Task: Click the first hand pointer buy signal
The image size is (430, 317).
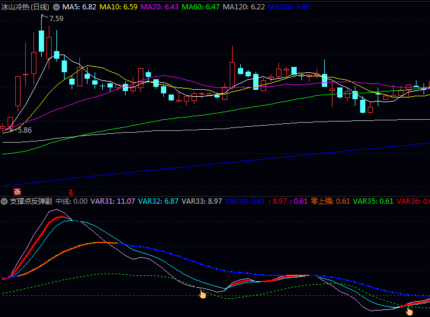Action: coord(203,294)
